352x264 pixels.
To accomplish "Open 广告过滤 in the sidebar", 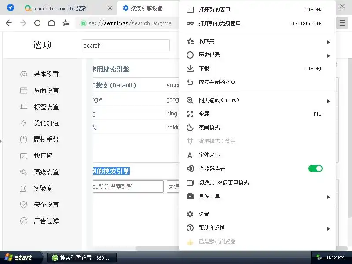I will coord(46,221).
